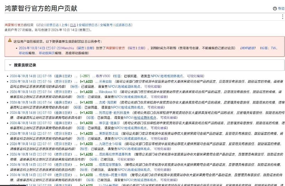The height and width of the screenshot is (186, 285).
Task: Open the 埃尔温·隆美尔 article link
Action: 109,123
